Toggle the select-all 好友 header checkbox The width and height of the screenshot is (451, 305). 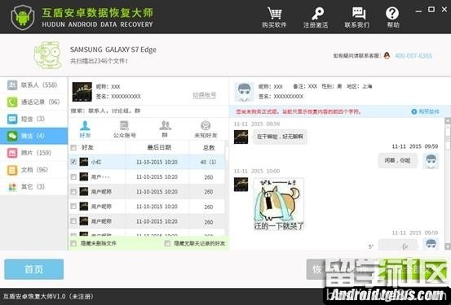pyautogui.click(x=73, y=147)
